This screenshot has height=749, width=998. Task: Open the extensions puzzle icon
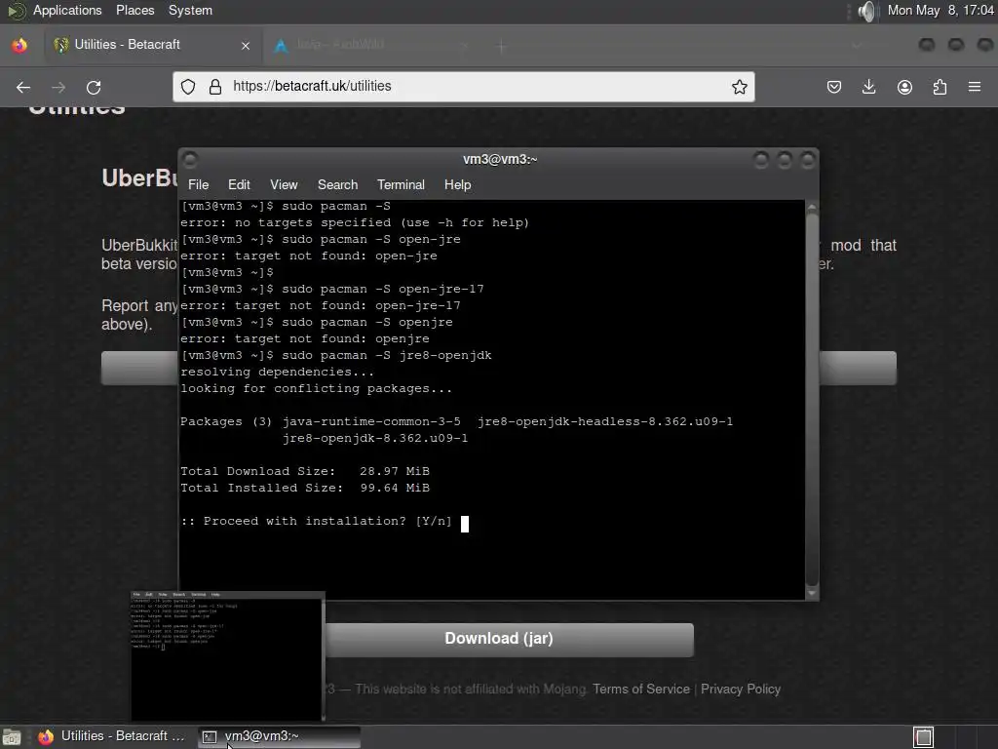pos(940,87)
